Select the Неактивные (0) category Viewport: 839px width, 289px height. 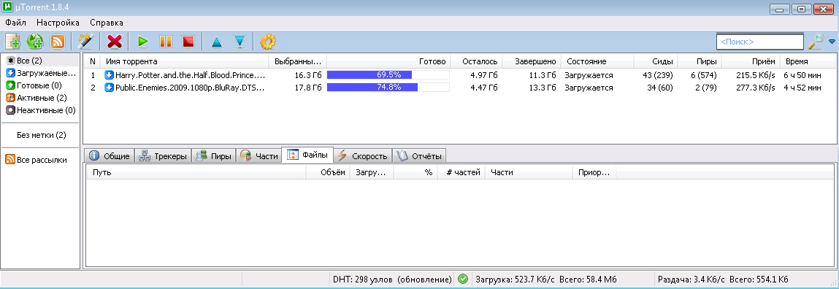coord(41,110)
